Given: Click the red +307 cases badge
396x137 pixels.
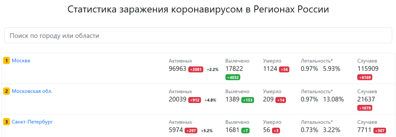Looking at the screenshot, I should (x=380, y=131).
